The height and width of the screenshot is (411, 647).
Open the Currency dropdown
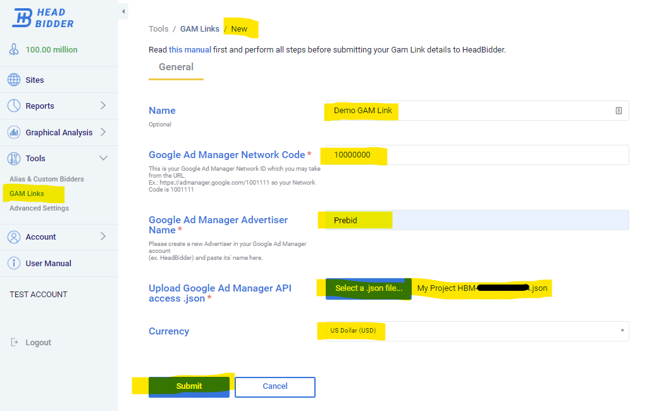pos(474,331)
